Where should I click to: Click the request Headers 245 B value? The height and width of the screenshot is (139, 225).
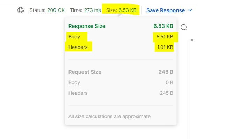point(167,93)
